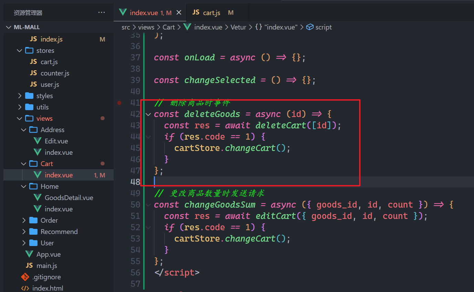474x292 pixels.
Task: Collapse the Address folder
Action: 24,130
